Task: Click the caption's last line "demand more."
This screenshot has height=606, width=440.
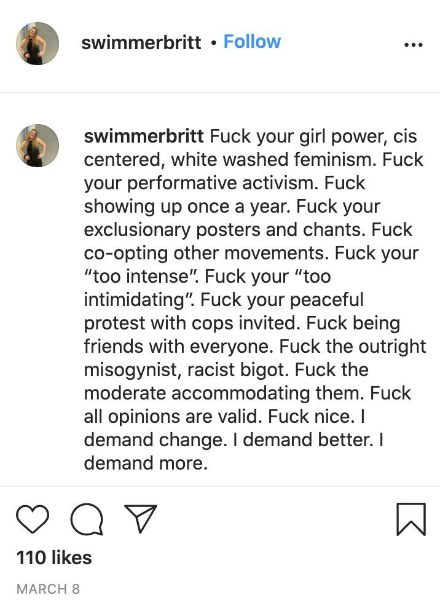Action: click(x=146, y=463)
